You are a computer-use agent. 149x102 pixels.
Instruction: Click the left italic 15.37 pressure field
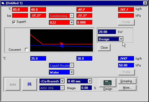[38, 16]
